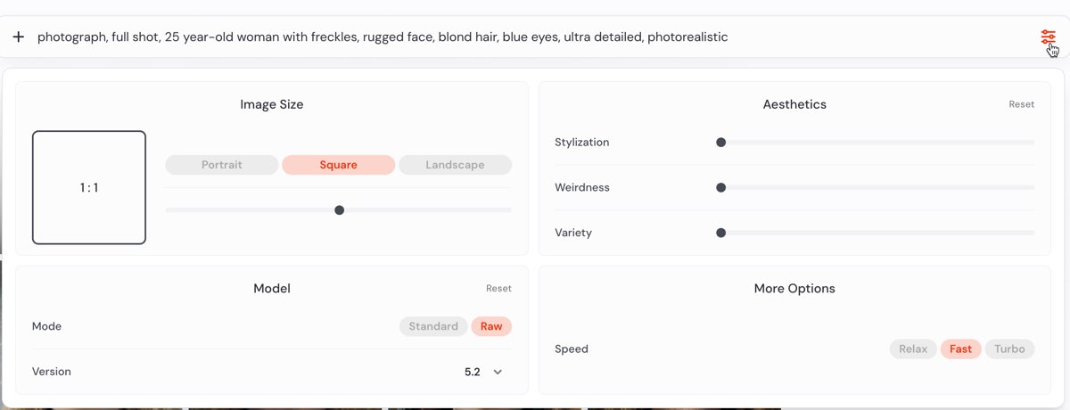Viewport: 1070px width, 410px height.
Task: Click the Variety slider handle
Action: 721,233
